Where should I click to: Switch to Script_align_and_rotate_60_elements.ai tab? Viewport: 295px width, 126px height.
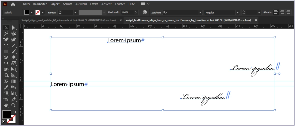[68, 20]
